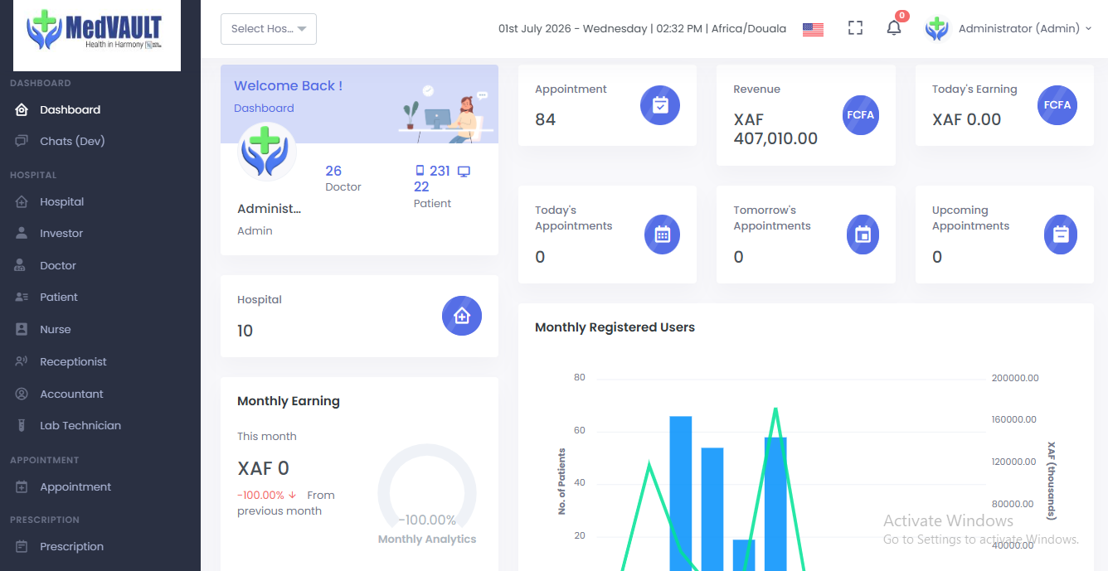Click the Lab Technician test tube icon
The image size is (1108, 571).
[22, 425]
